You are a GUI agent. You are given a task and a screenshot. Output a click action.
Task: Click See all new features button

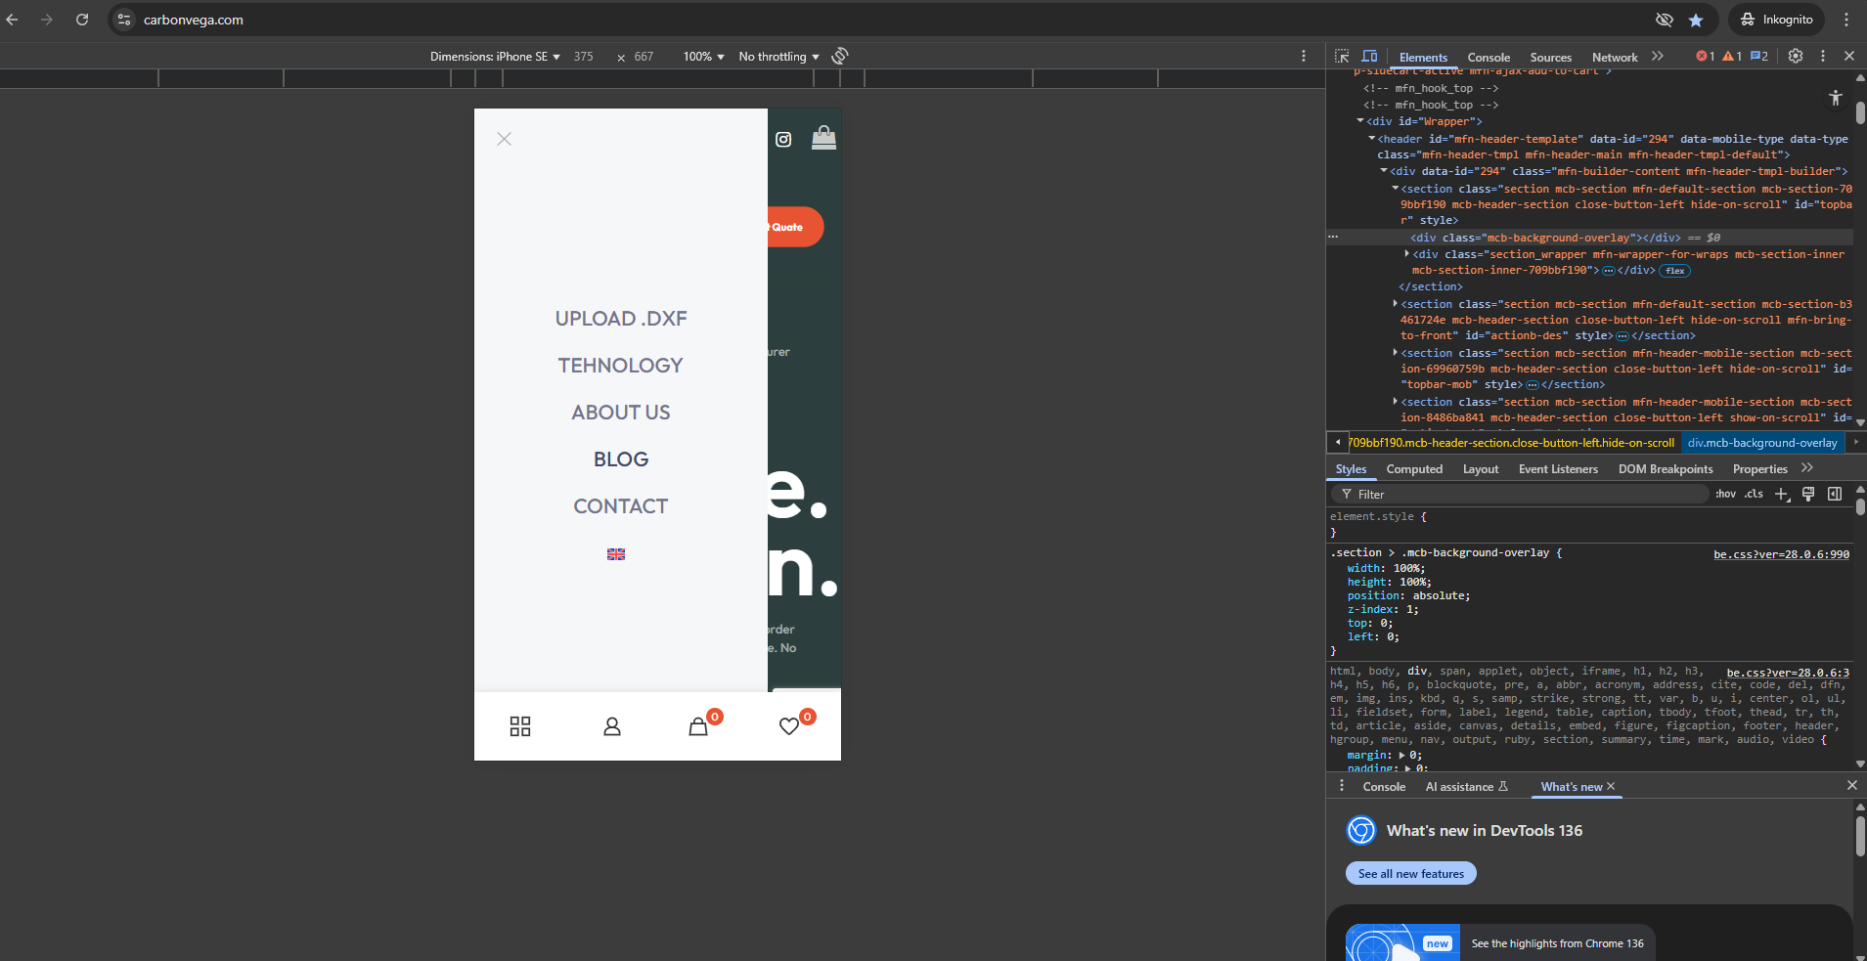pos(1410,874)
